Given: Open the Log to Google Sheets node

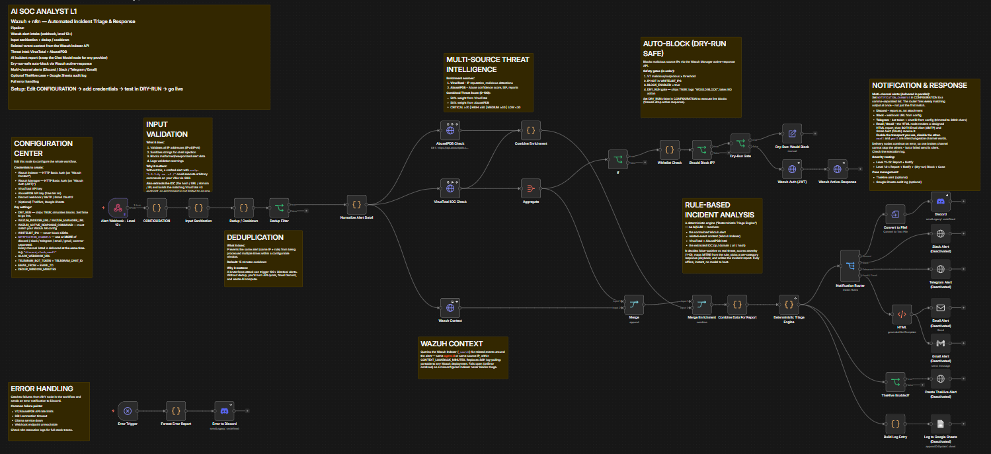Looking at the screenshot, I should pyautogui.click(x=940, y=423).
